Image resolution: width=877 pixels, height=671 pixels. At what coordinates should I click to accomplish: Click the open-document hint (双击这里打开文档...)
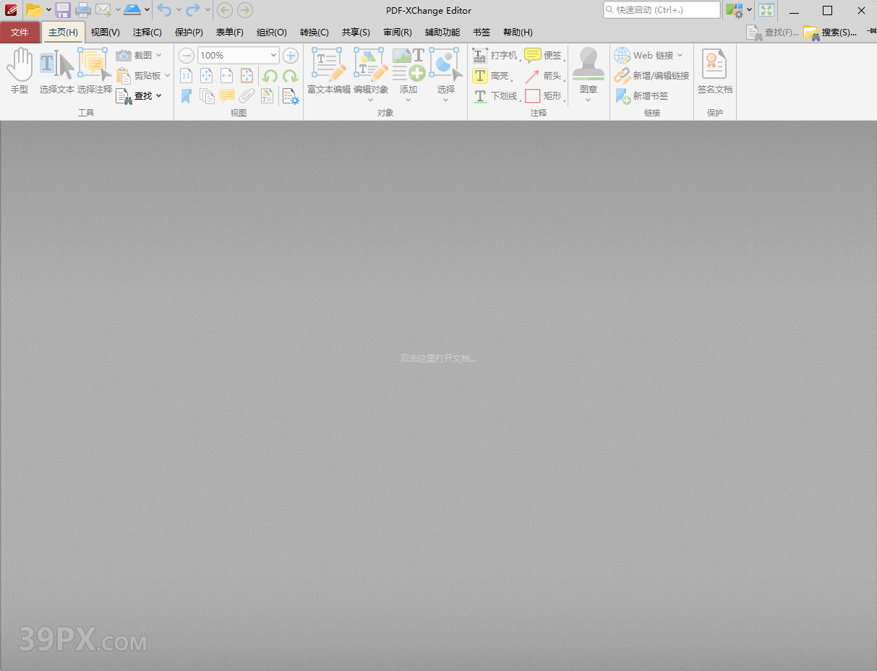click(438, 358)
